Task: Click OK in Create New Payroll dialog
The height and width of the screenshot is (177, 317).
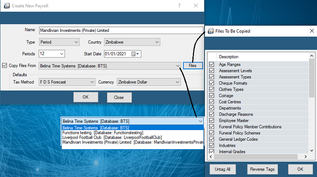Action: (86, 97)
